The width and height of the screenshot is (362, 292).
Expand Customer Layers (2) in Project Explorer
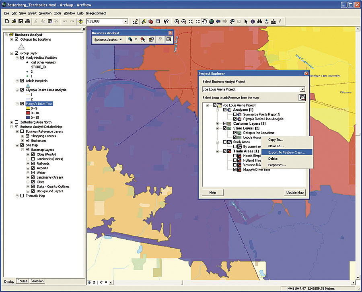(x=217, y=124)
